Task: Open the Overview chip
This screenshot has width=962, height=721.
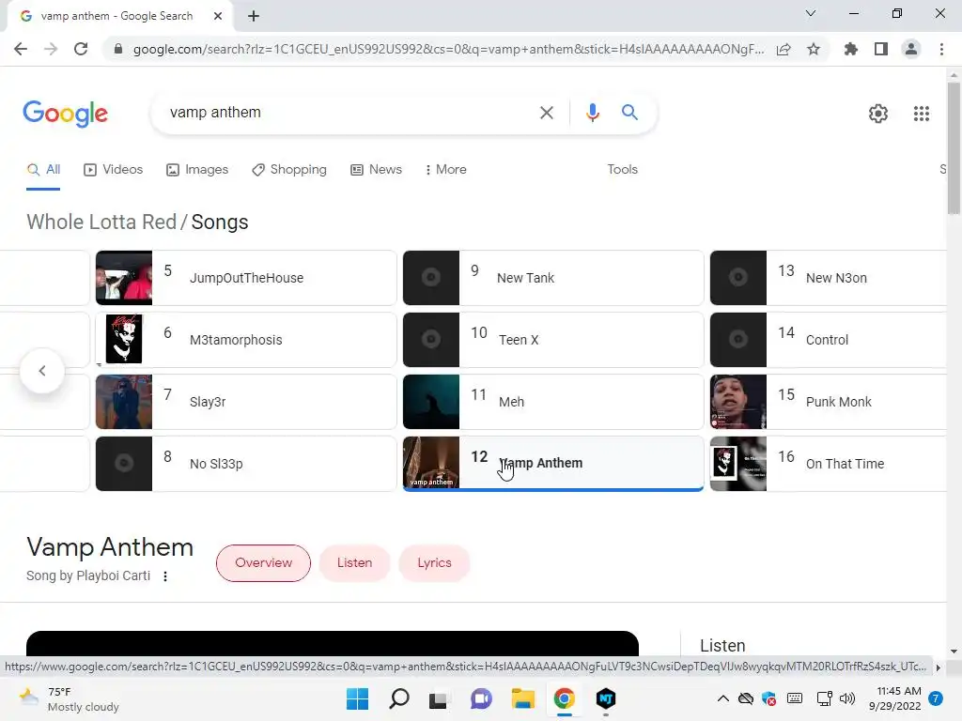Action: 263,563
